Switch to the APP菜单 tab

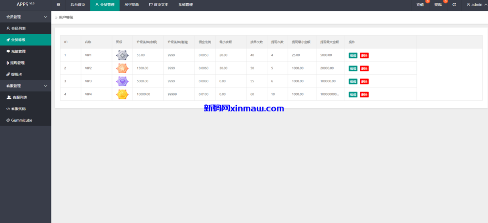(132, 5)
